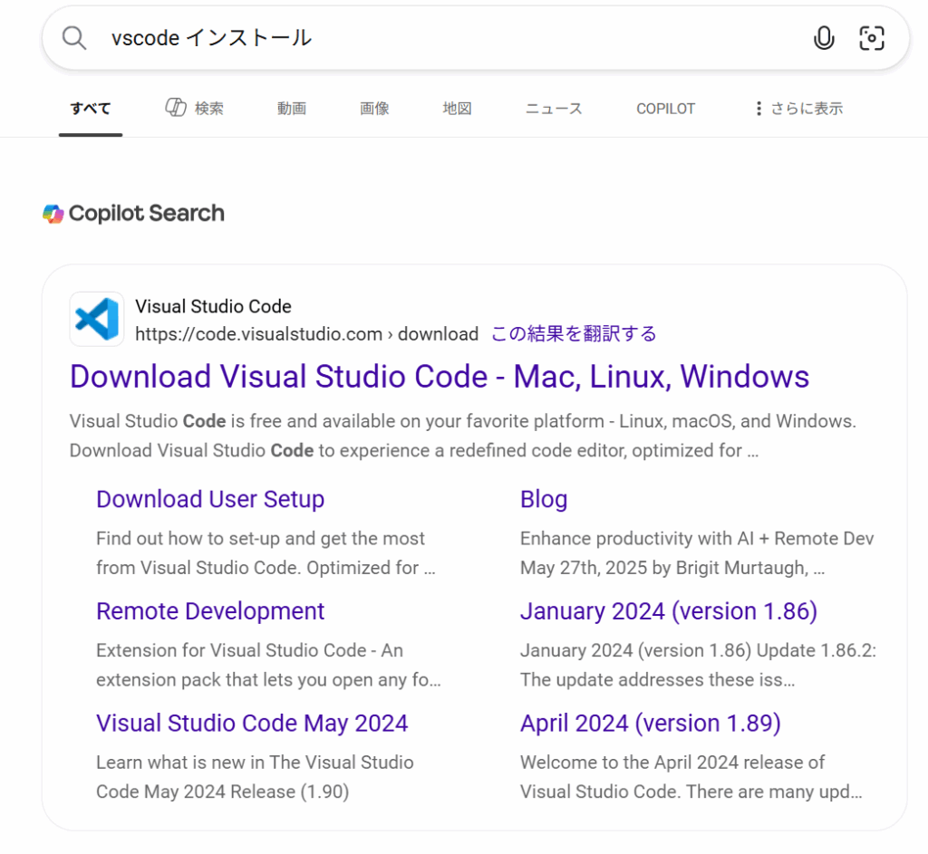Click in the search text field
Image resolution: width=928 pixels, height=854 pixels.
453,38
